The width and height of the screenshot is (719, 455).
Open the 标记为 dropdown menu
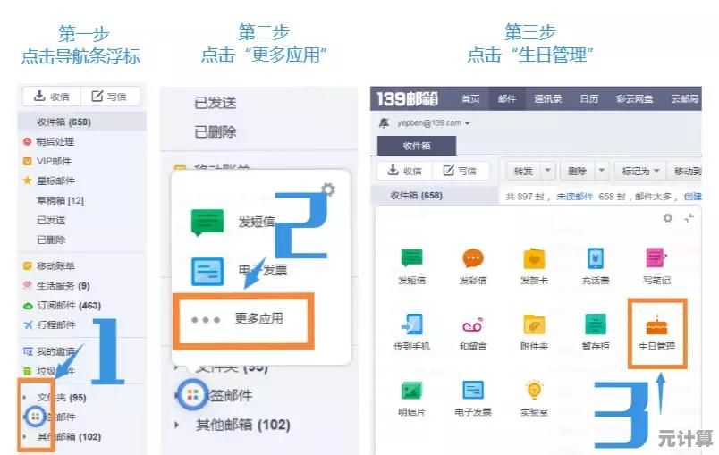(642, 171)
